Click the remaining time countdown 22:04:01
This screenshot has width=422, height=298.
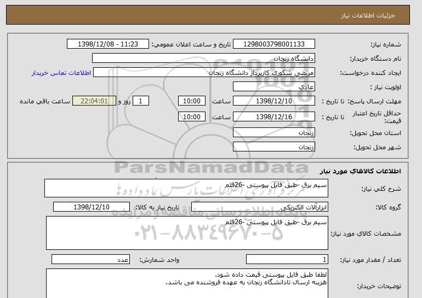[x=94, y=101]
